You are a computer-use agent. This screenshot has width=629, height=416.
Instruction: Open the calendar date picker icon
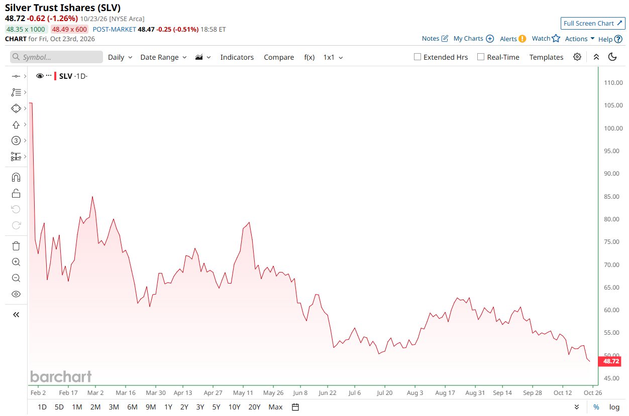point(295,407)
